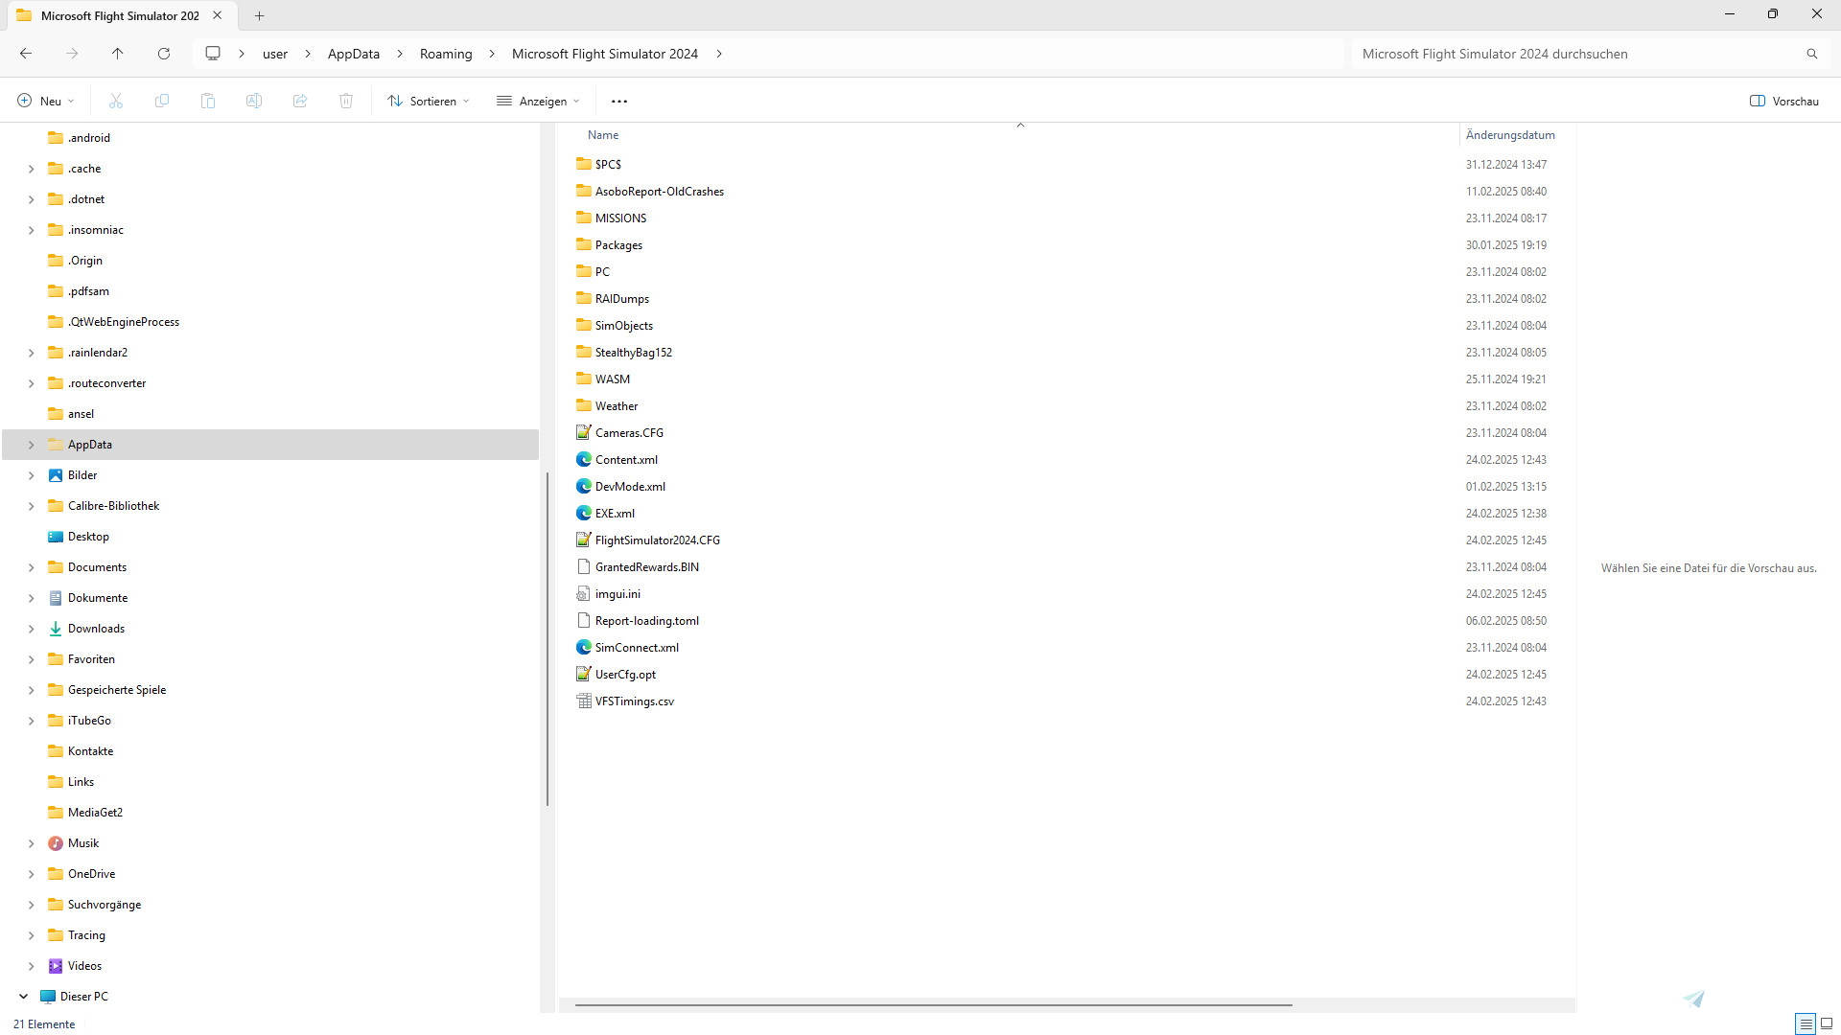Switch to large icons view in status bar
Screen dimensions: 1841x1035
(1828, 1023)
